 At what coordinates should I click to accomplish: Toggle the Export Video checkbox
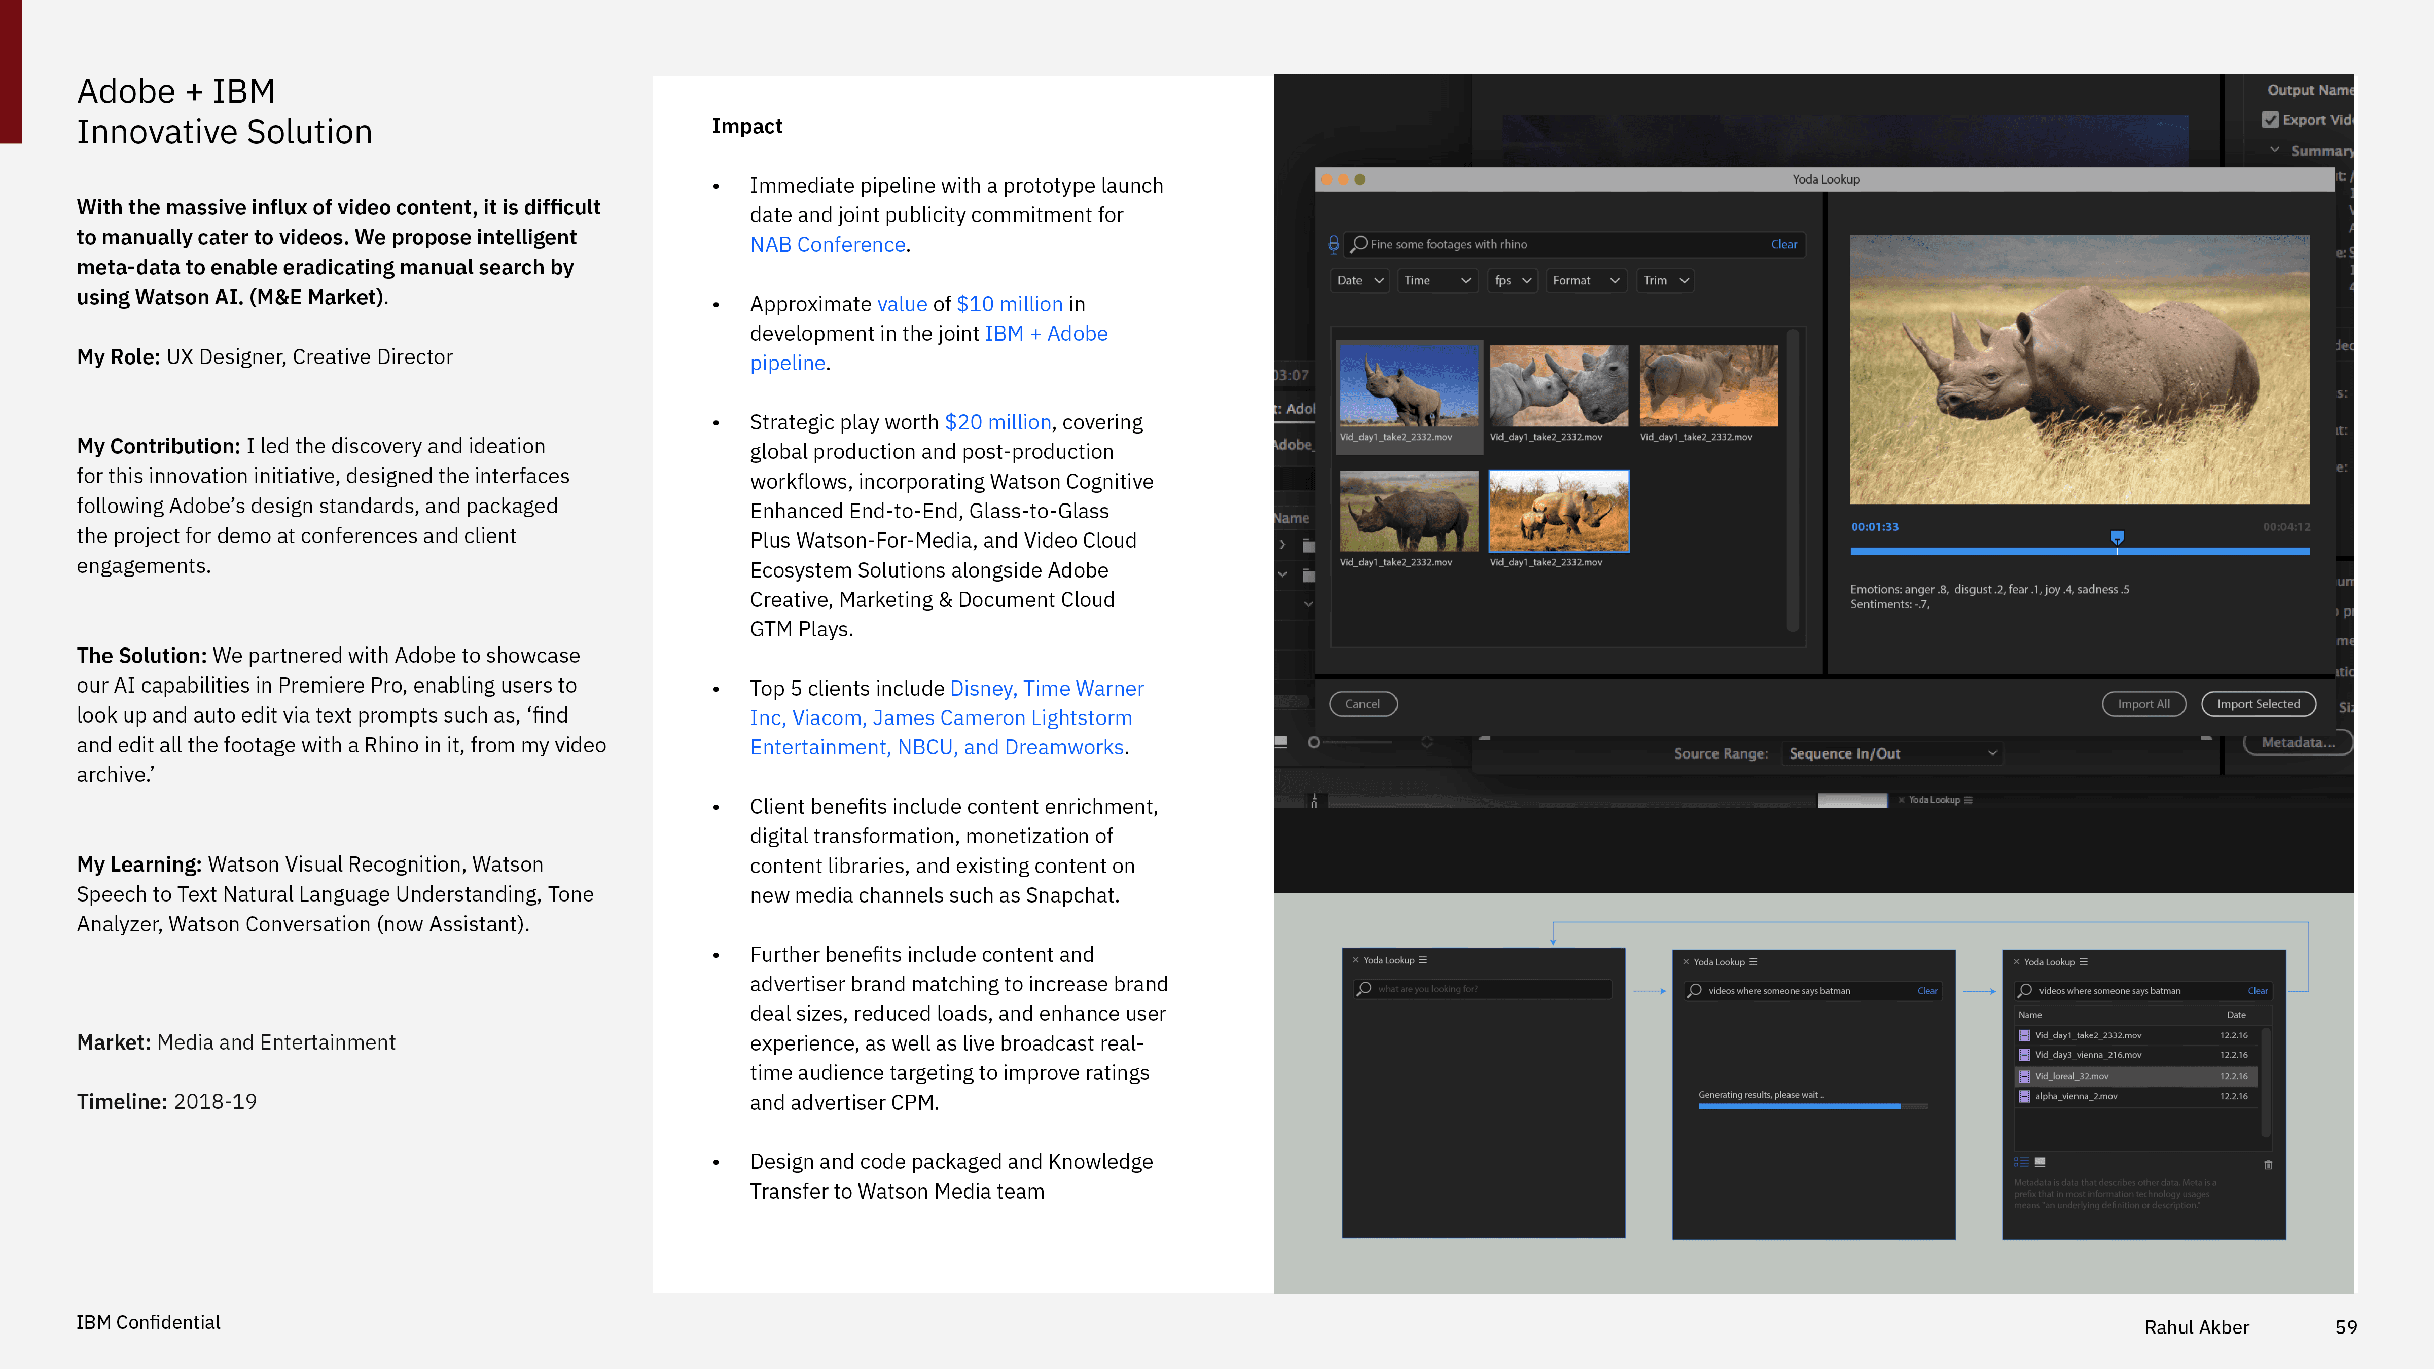(x=2271, y=120)
